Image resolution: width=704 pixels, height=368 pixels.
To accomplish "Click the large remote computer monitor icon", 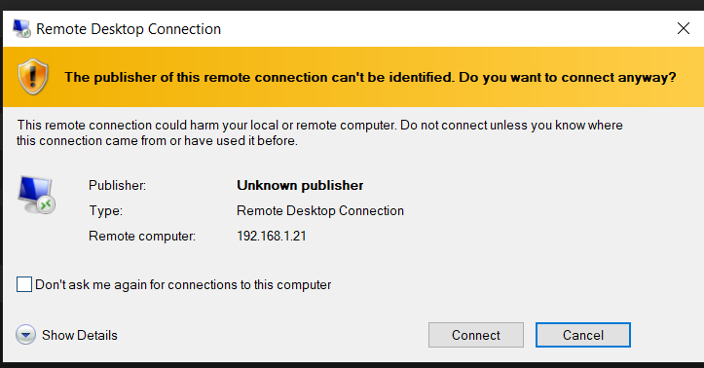I will [x=36, y=195].
